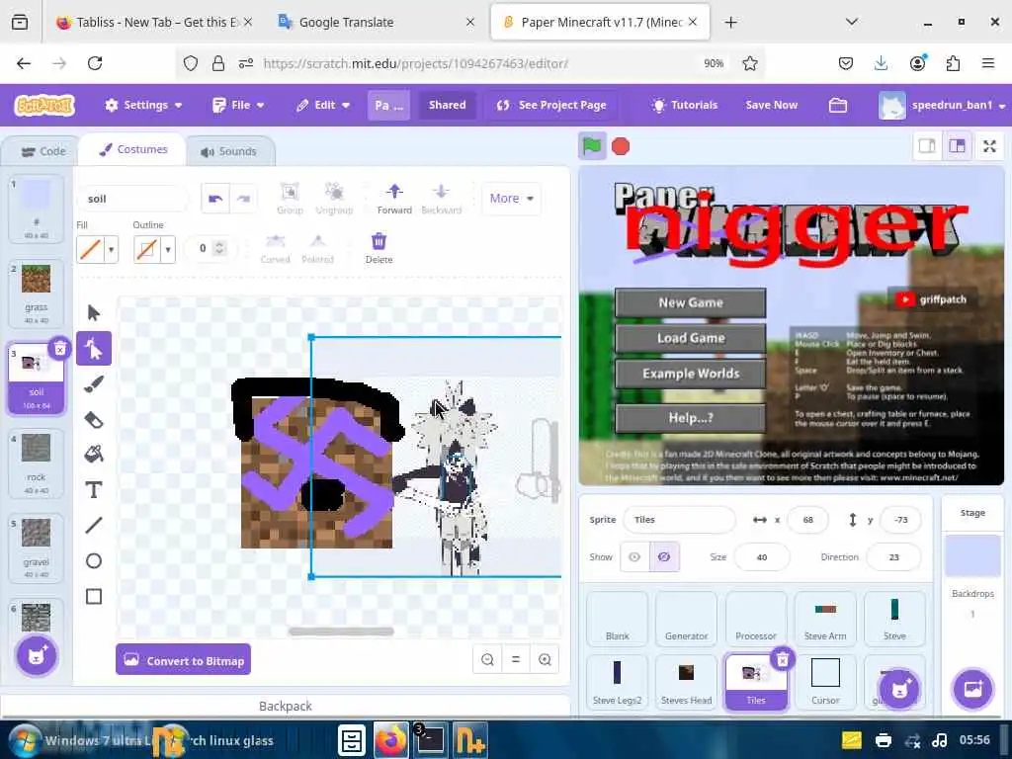Reset costume canvas zoom
Viewport: 1012px width, 759px height.
[x=516, y=659]
